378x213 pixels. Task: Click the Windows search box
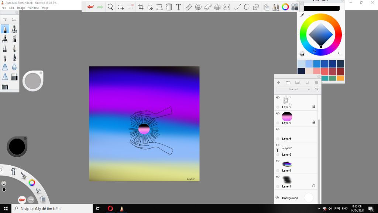52,209
